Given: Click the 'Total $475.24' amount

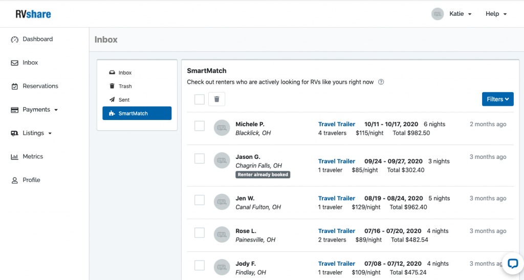Looking at the screenshot, I should [408, 272].
